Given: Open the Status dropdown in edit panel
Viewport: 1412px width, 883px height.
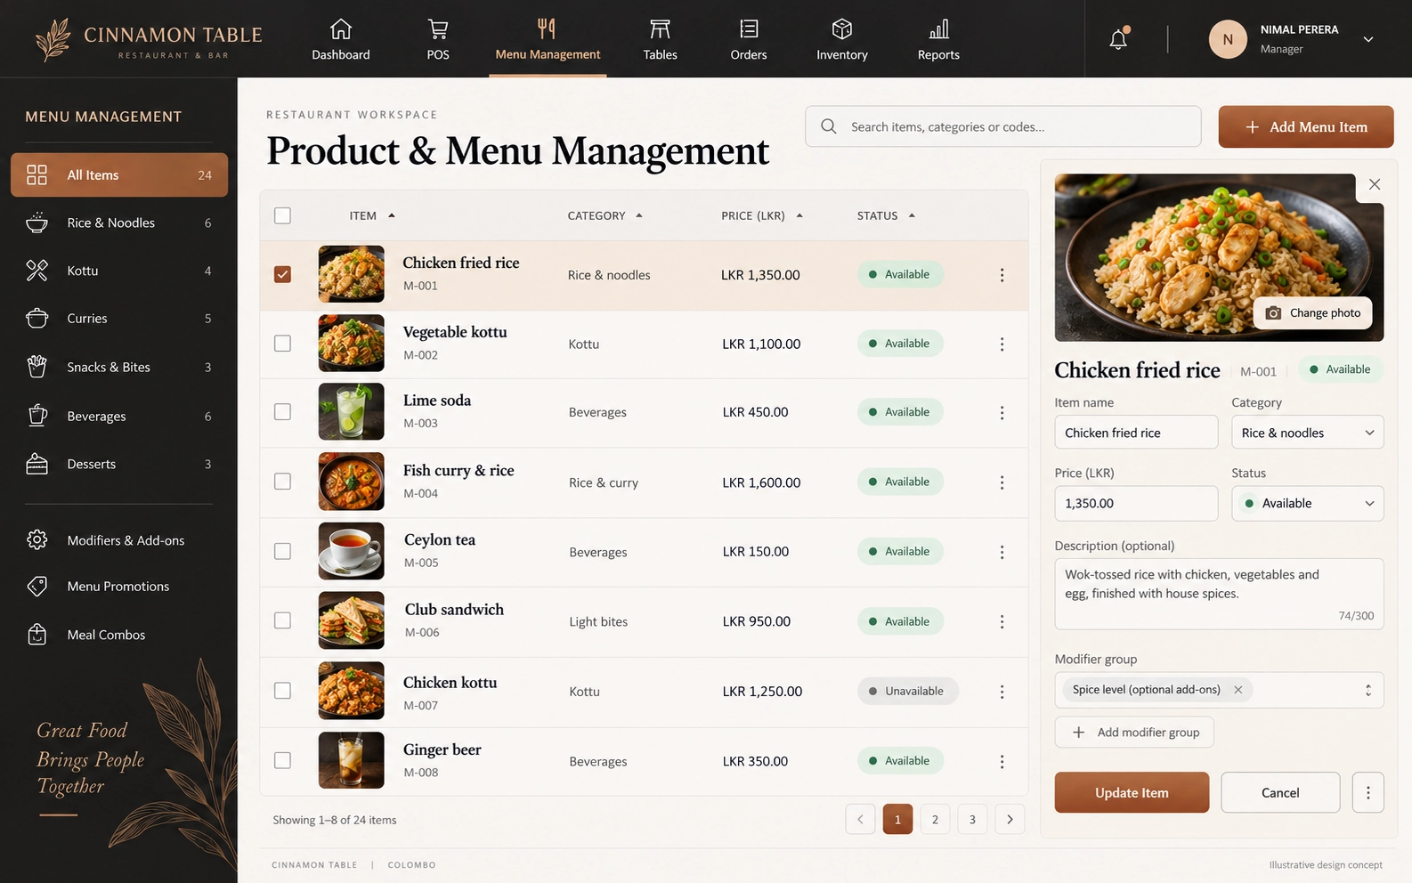Looking at the screenshot, I should pos(1307,503).
